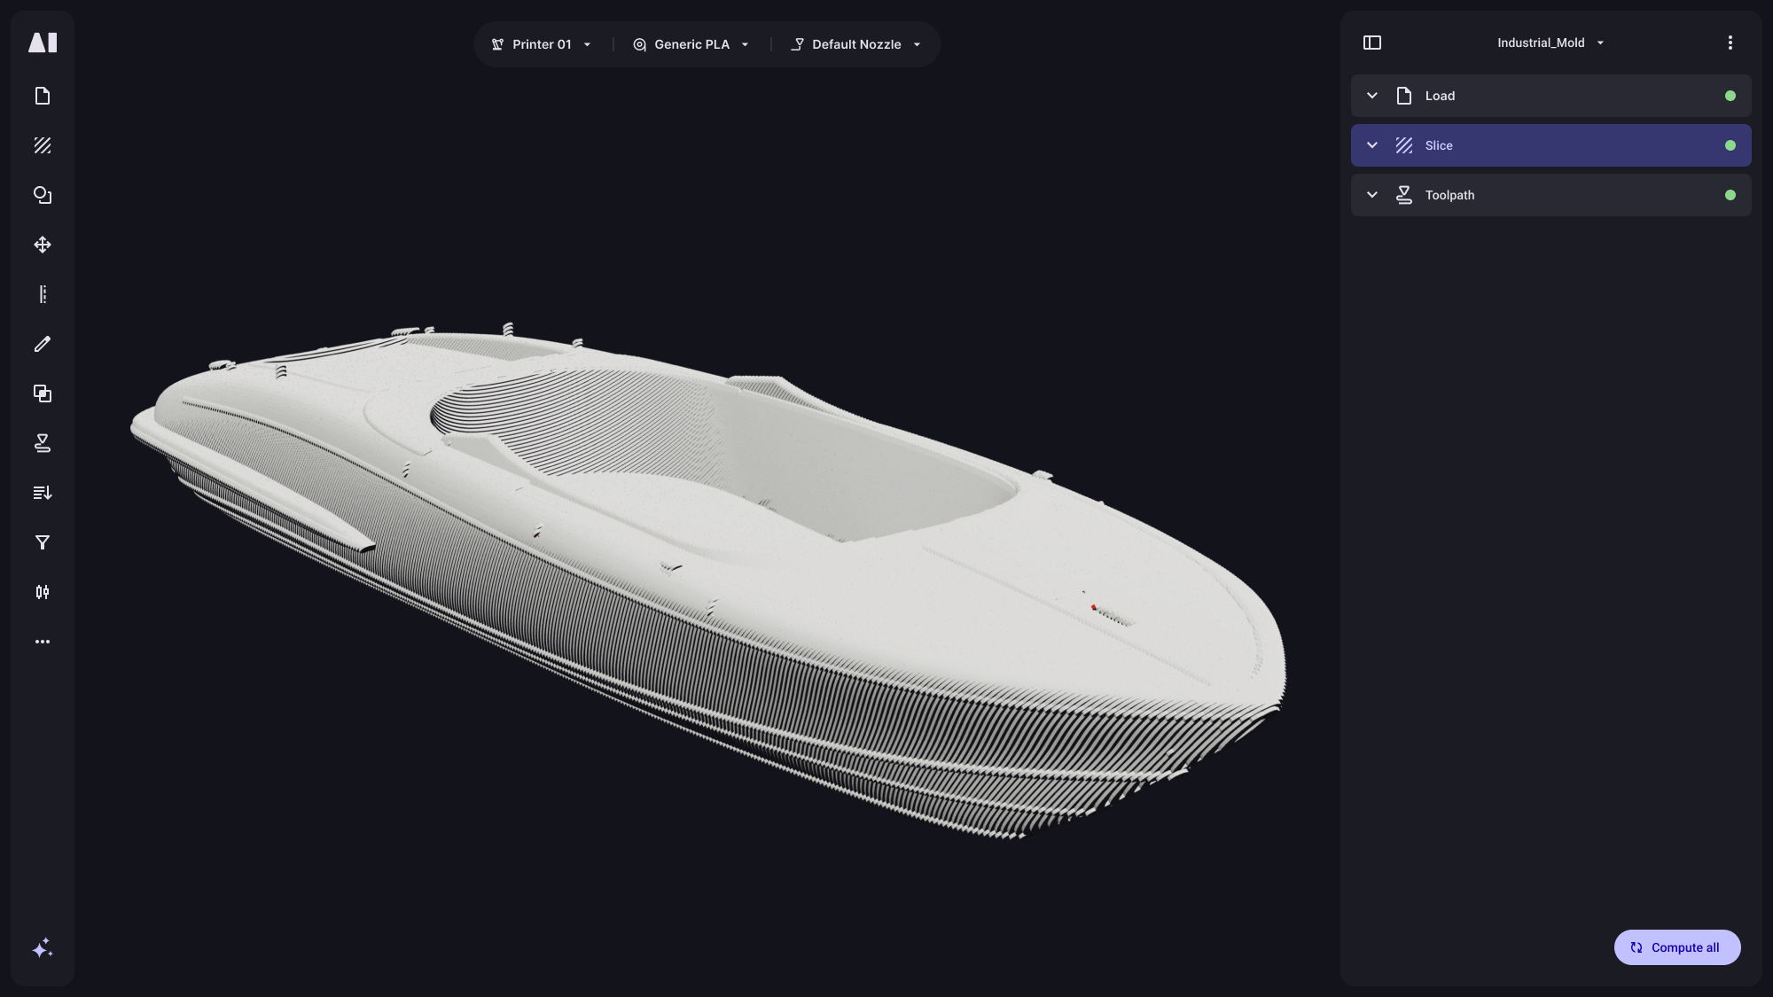Open the Generic PLA material dropdown
1773x997 pixels.
click(x=691, y=43)
